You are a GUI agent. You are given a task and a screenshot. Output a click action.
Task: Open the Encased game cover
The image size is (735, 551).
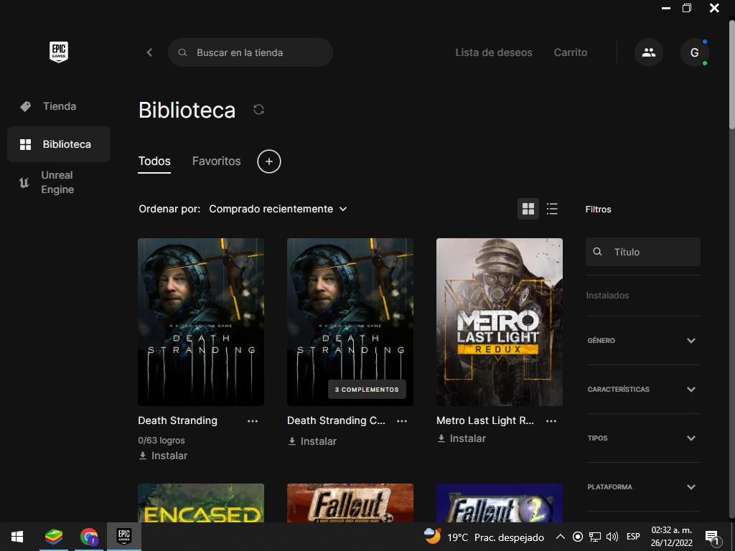tap(201, 503)
